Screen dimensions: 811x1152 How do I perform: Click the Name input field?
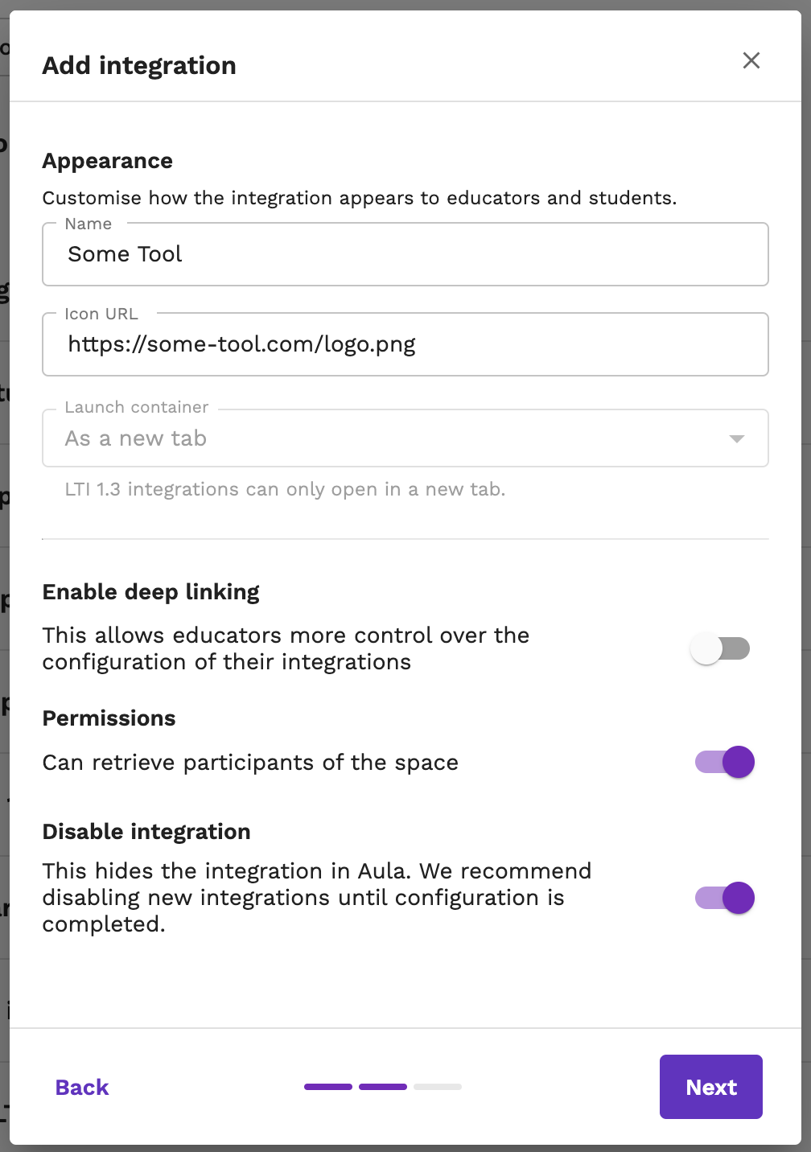point(405,254)
